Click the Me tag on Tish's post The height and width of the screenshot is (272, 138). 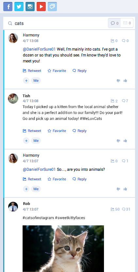pos(36,141)
